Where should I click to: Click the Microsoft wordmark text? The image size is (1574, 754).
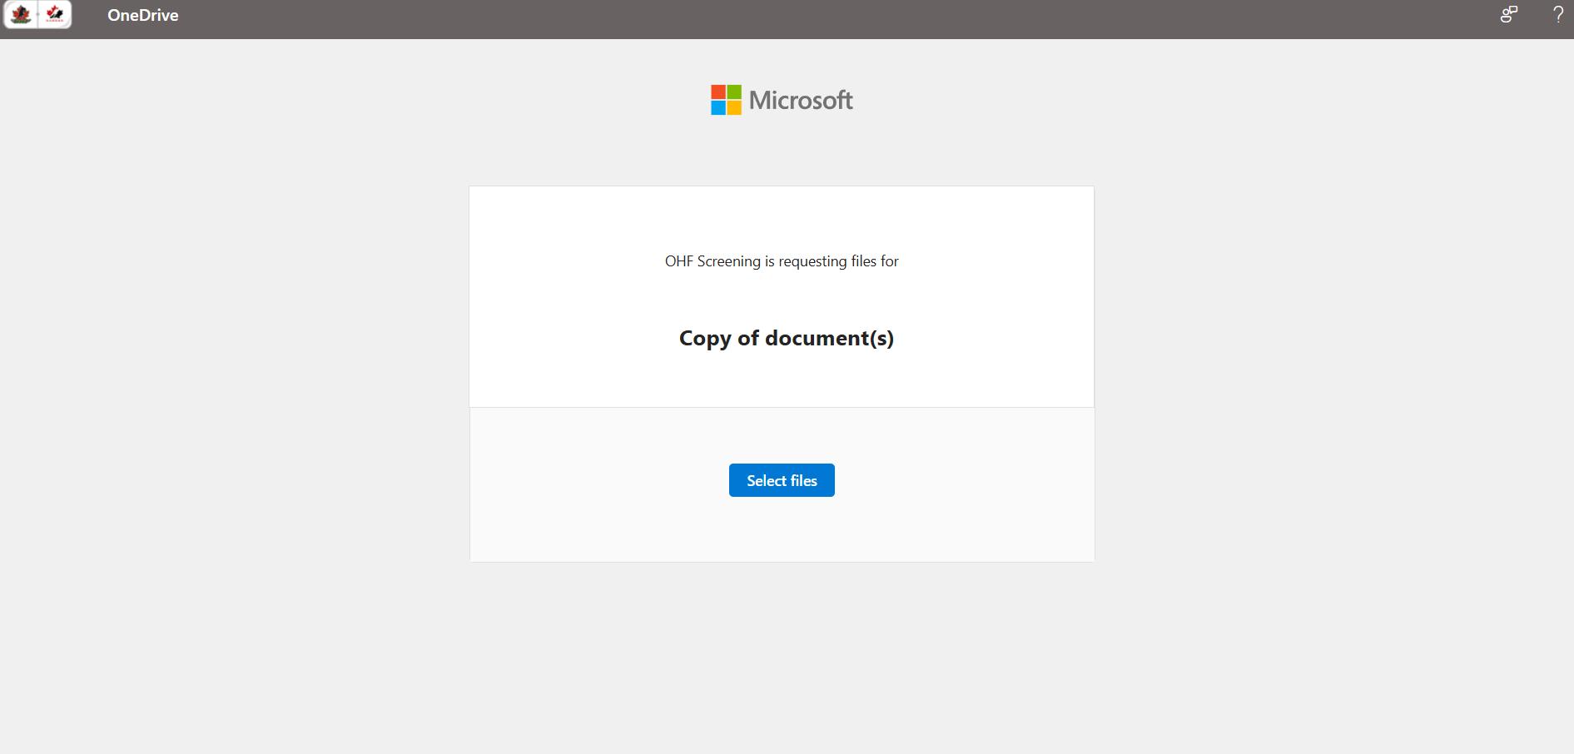[x=801, y=101]
